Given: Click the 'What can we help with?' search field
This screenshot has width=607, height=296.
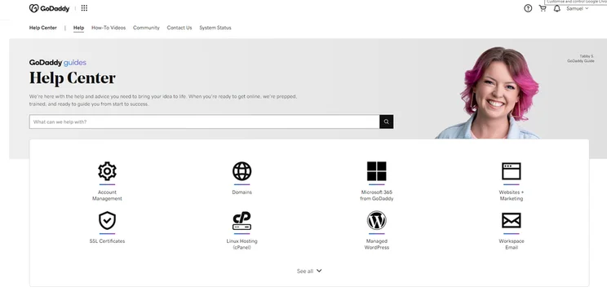Looking at the screenshot, I should click(x=205, y=121).
